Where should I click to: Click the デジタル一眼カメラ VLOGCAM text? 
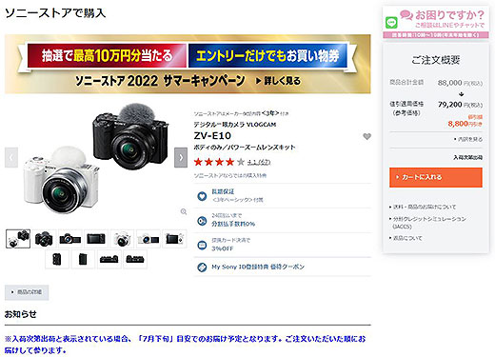[x=235, y=125]
